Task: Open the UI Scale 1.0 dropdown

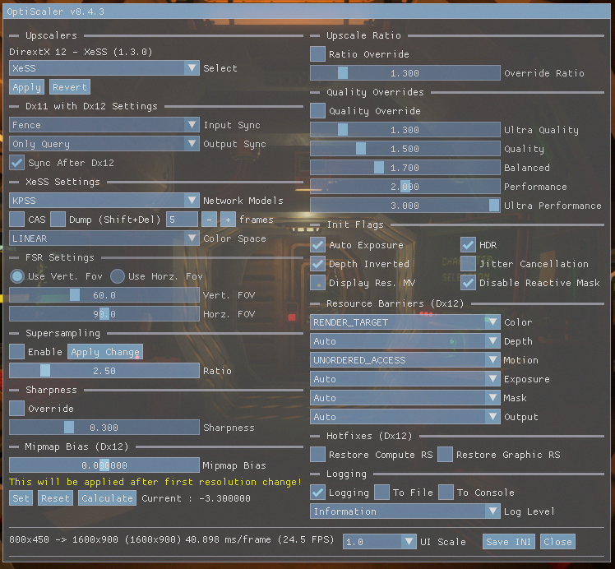Action: (x=379, y=542)
